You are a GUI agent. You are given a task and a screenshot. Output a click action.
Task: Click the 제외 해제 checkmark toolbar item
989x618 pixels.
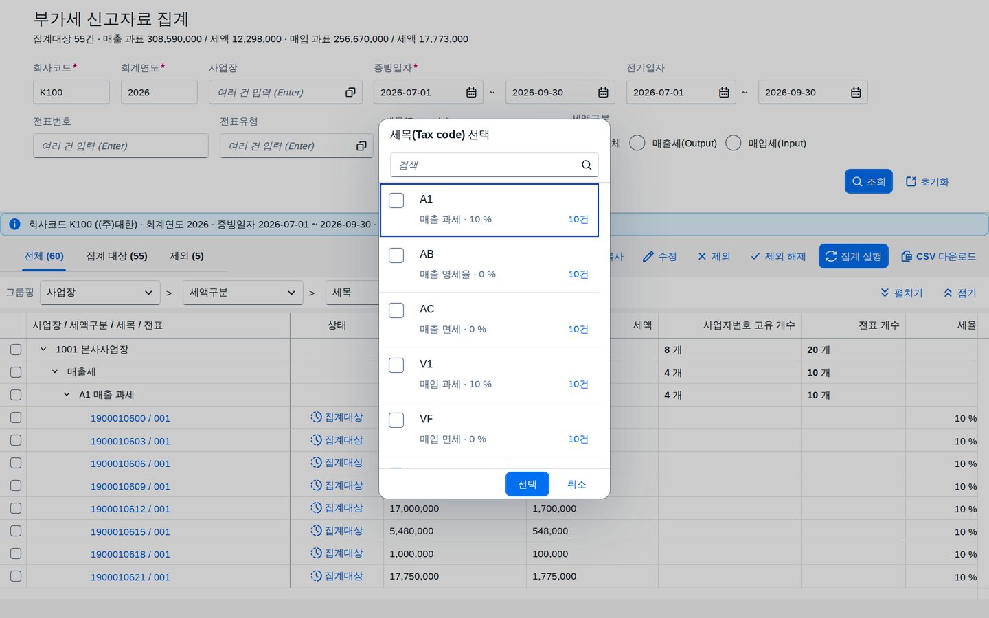778,256
